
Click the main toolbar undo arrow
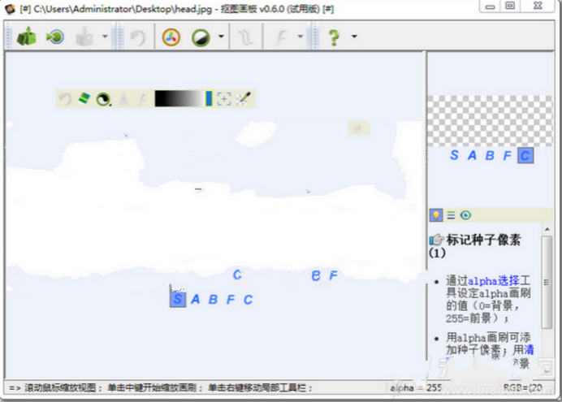[138, 37]
